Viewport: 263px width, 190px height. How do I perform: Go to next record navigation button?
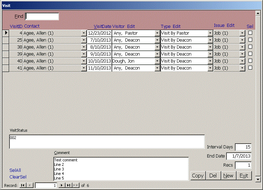(x=62, y=185)
